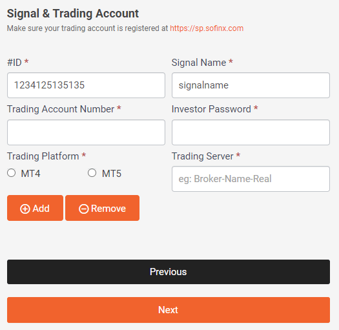Screen dimensions: 339x330
Task: Go back with the black Previous button
Action: (x=169, y=272)
